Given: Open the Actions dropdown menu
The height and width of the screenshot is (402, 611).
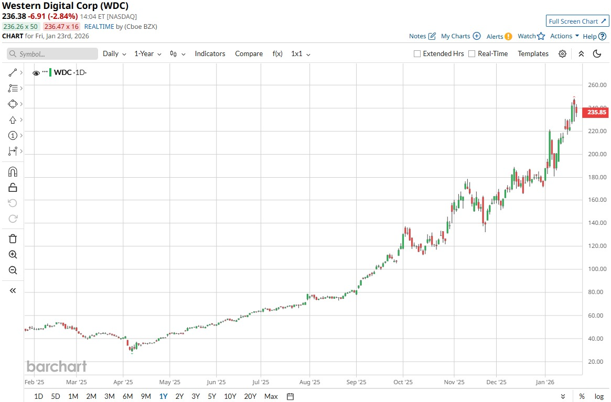Looking at the screenshot, I should 564,36.
